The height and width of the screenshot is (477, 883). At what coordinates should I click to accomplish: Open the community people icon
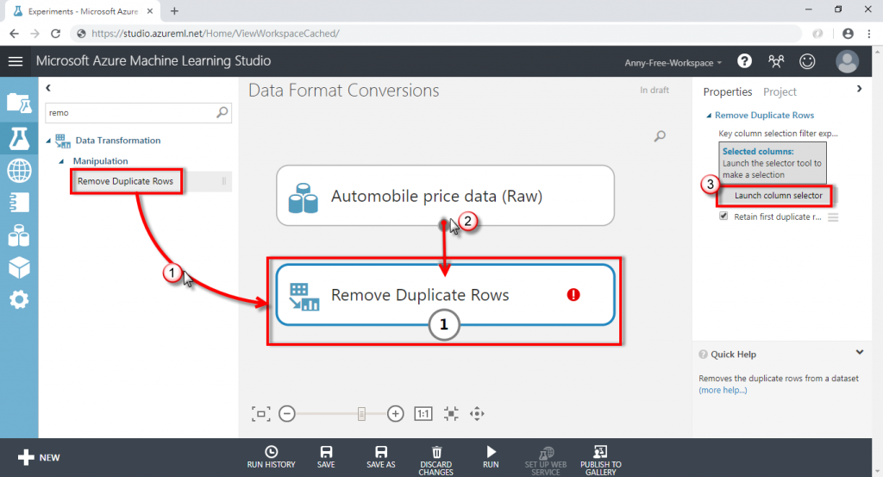(776, 61)
